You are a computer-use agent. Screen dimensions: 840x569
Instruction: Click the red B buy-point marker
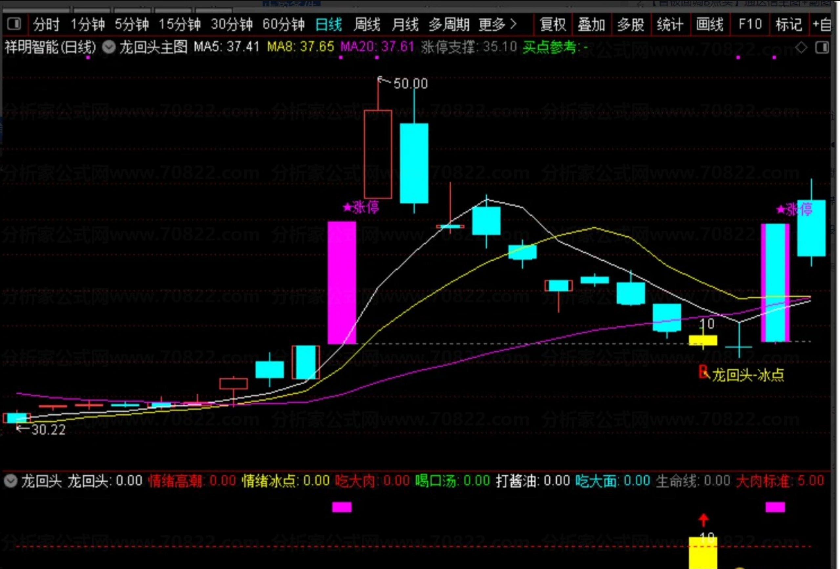coord(703,372)
